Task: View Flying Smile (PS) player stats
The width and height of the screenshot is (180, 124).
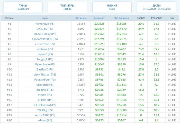Action: click(x=45, y=64)
